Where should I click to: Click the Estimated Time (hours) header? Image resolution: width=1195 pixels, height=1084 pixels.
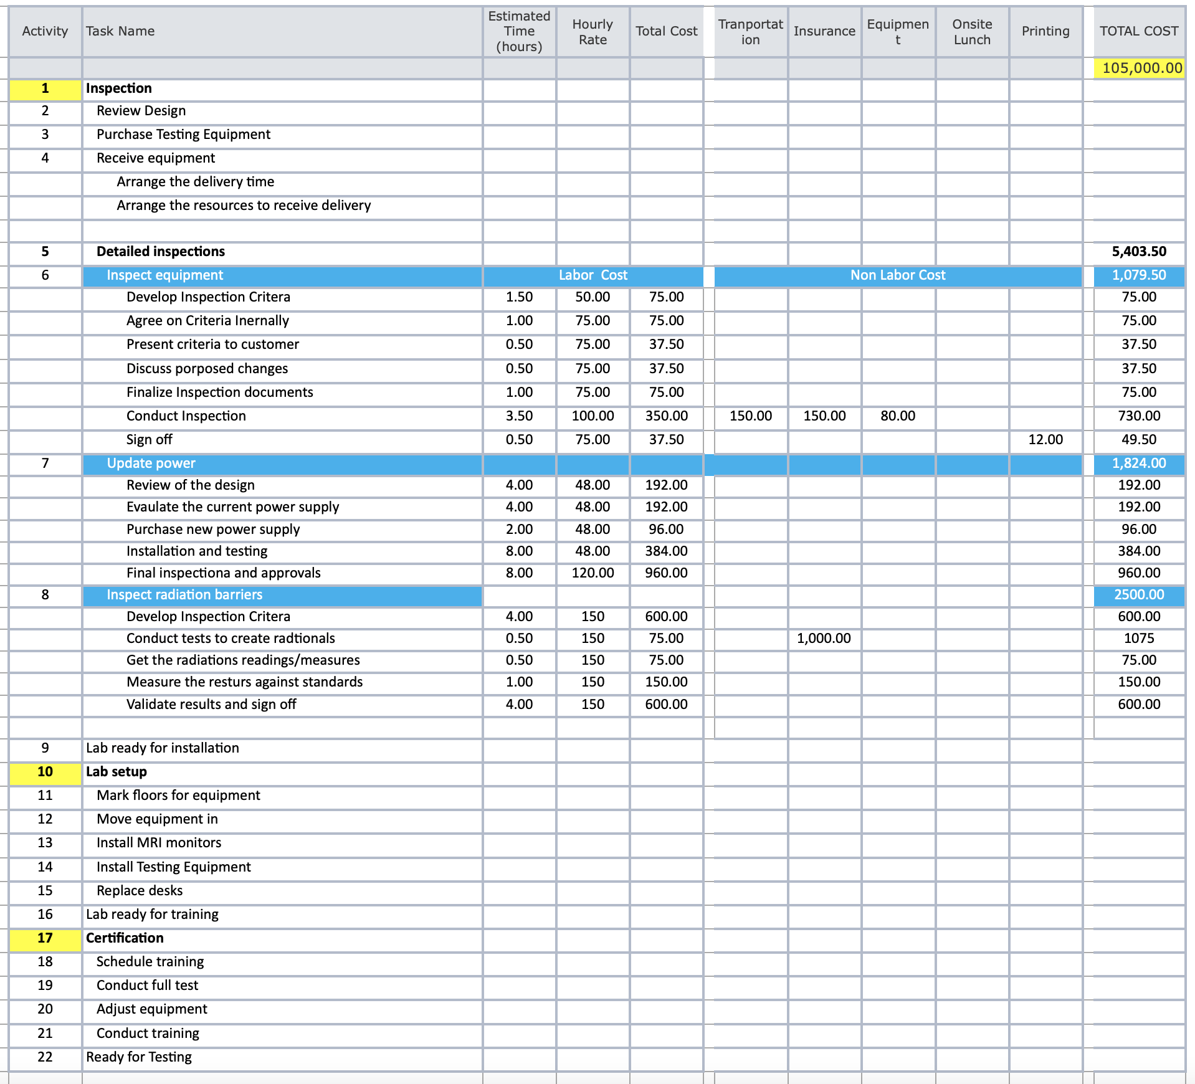tap(519, 31)
